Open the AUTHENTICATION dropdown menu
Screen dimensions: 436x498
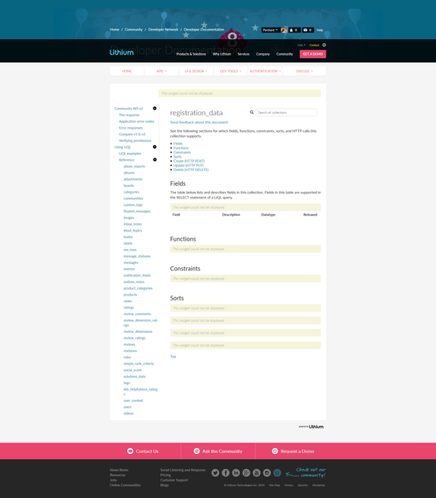click(266, 71)
